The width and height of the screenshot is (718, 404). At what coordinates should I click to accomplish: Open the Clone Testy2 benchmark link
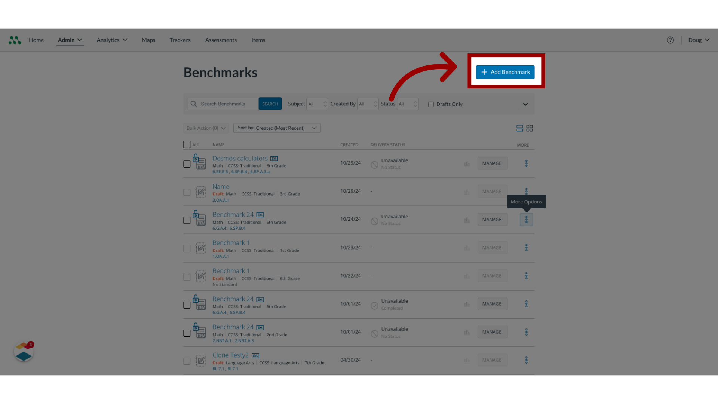click(x=230, y=355)
